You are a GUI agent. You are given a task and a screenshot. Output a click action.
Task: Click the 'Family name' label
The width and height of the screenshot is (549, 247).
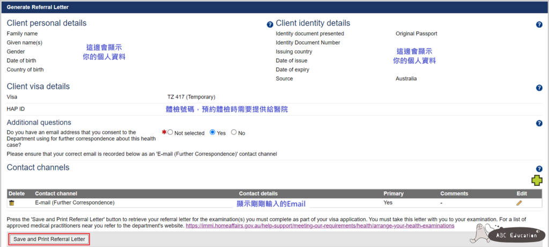22,34
